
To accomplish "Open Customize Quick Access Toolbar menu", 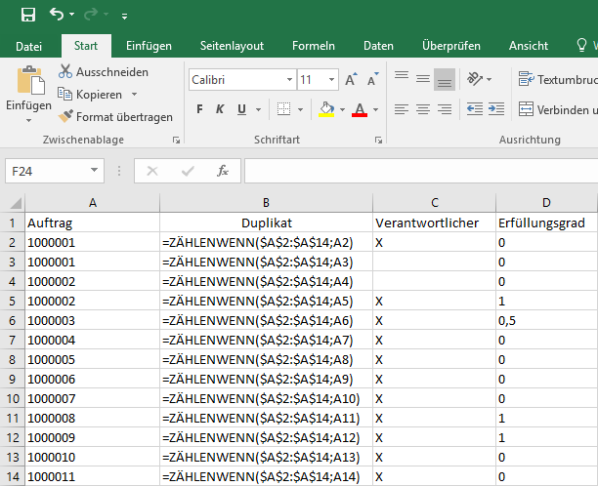I will [124, 16].
